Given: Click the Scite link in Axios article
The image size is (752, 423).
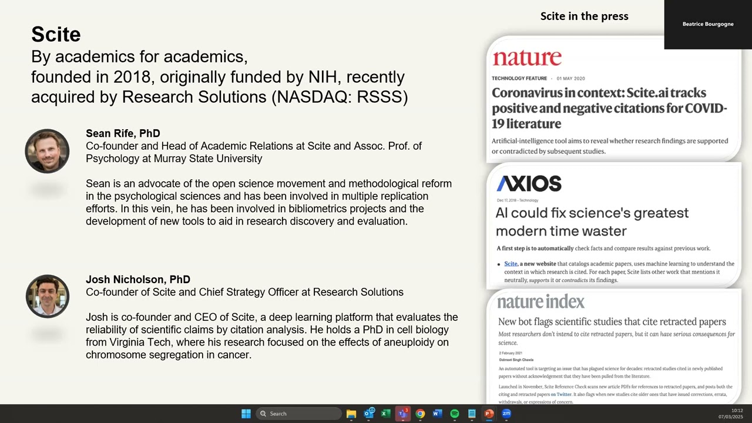Looking at the screenshot, I should [511, 264].
